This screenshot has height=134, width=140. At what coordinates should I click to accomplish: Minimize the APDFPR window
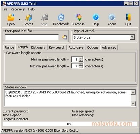(x=126, y=4)
